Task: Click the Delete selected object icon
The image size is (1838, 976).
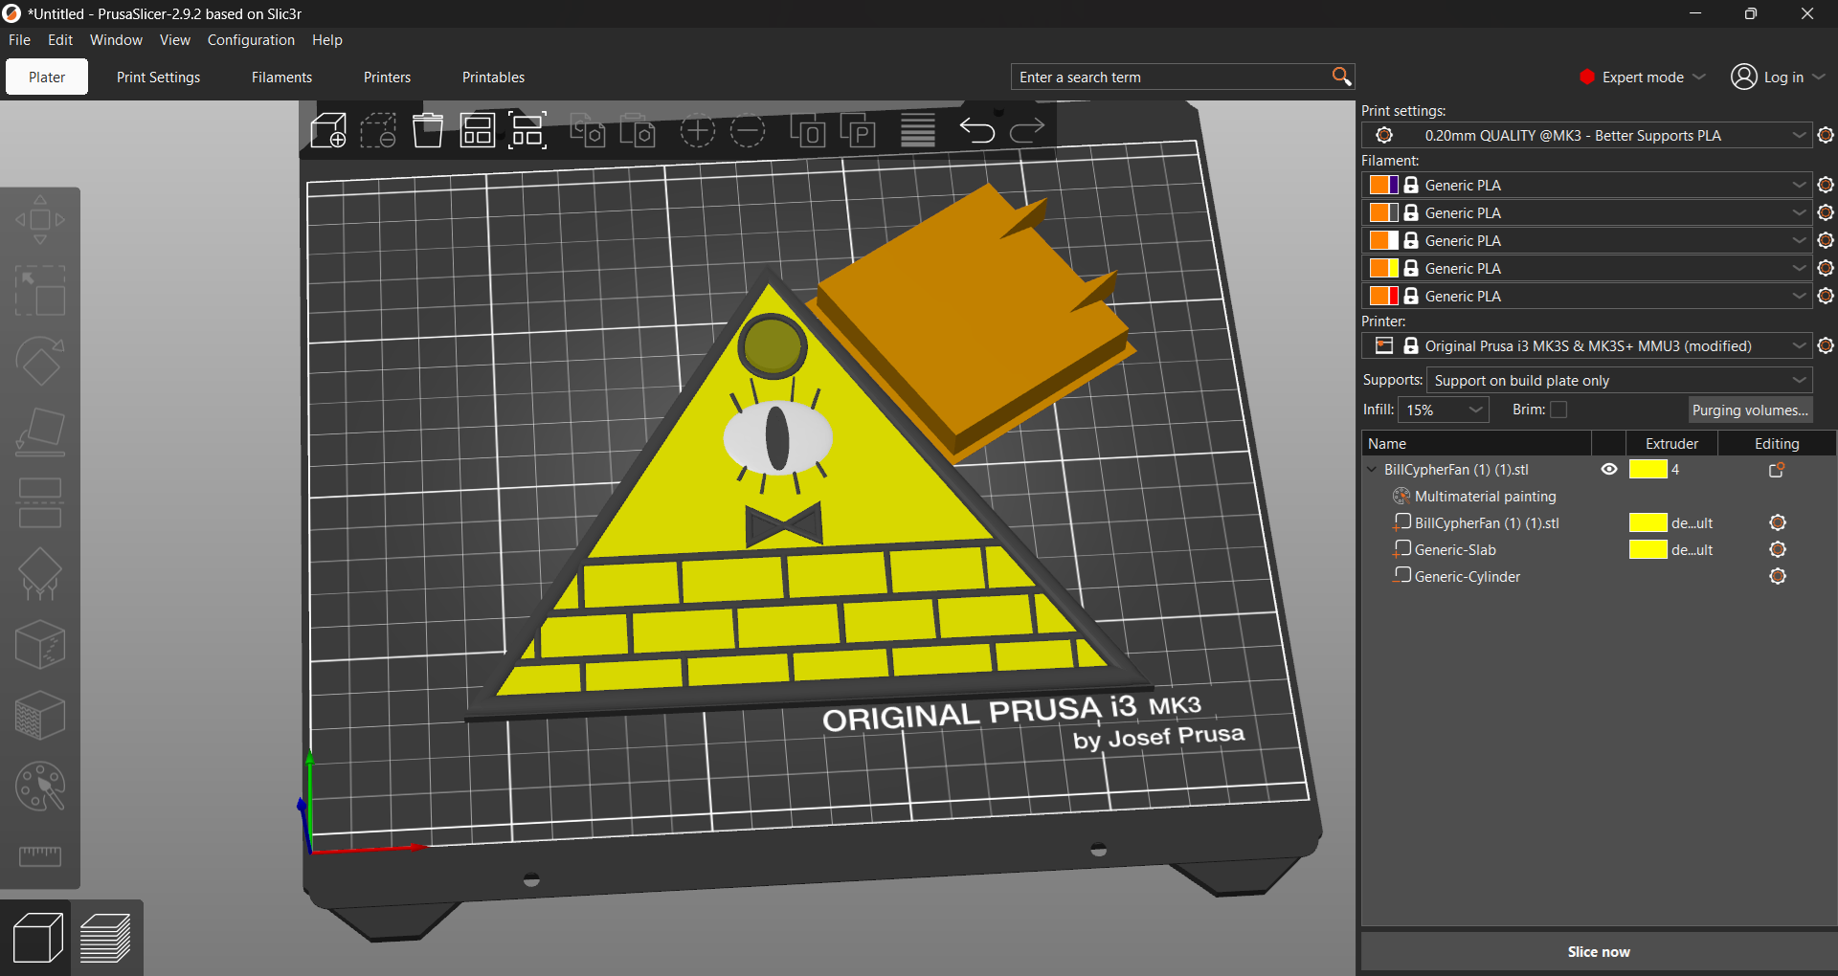Action: (x=378, y=130)
